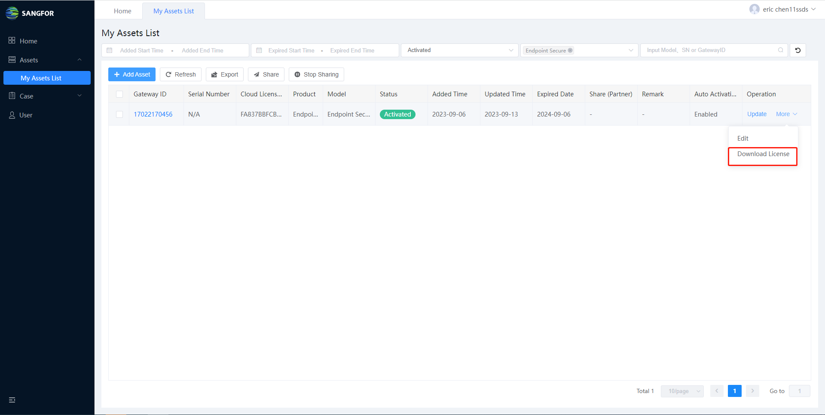Open gateway ID 17022170456 link

click(x=153, y=114)
